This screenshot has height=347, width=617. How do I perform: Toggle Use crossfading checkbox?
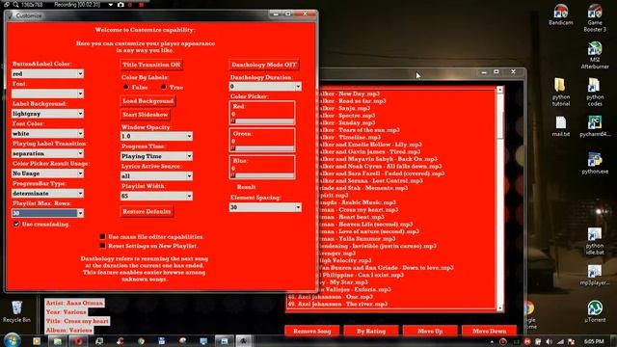pyautogui.click(x=16, y=224)
